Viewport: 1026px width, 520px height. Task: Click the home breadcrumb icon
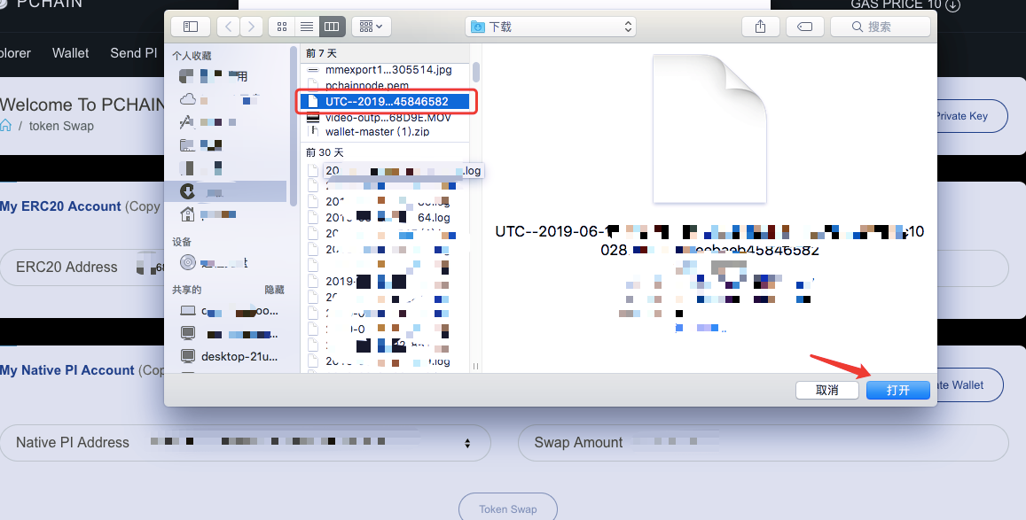coord(6,126)
